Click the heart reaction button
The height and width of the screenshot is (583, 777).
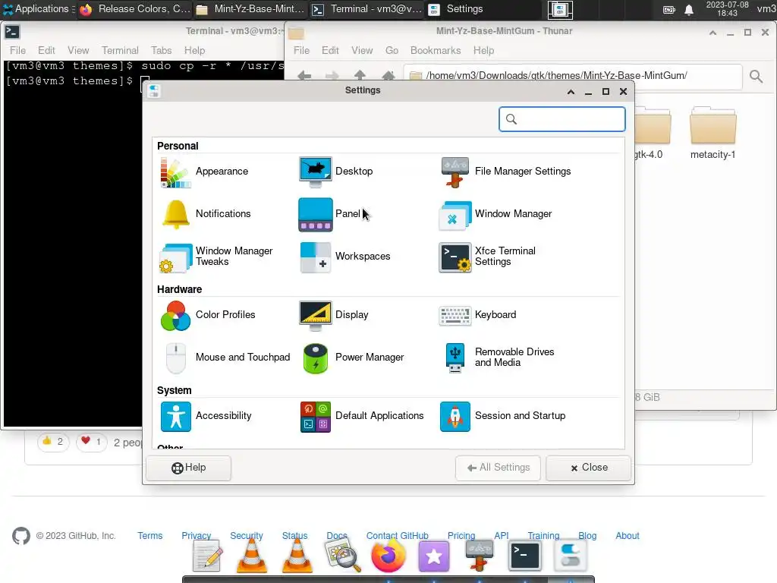[x=91, y=441]
